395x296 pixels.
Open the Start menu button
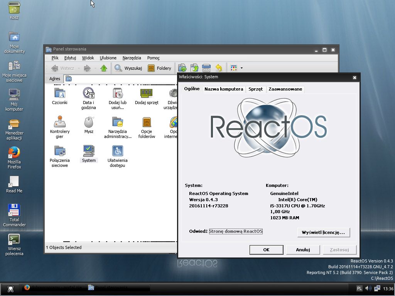click(10, 289)
